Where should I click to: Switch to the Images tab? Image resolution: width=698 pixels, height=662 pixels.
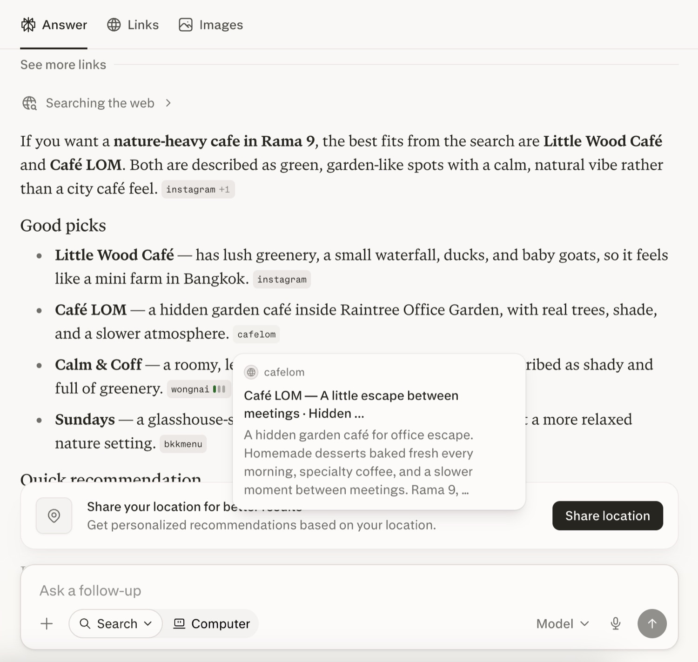pyautogui.click(x=211, y=25)
